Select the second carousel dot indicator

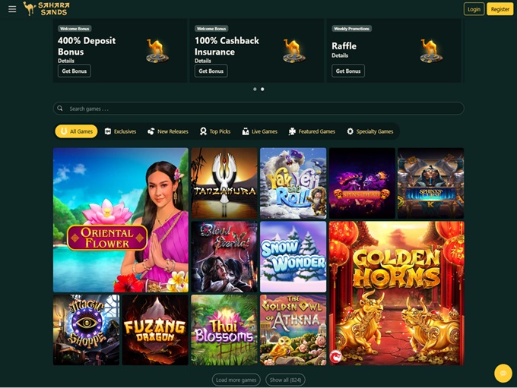tap(262, 90)
